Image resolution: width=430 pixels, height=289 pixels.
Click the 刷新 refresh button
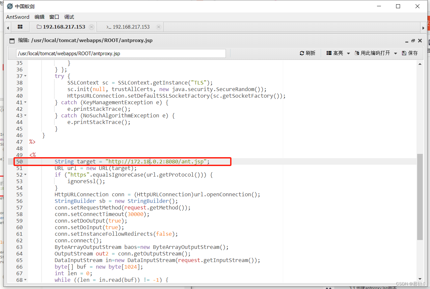[x=308, y=53]
